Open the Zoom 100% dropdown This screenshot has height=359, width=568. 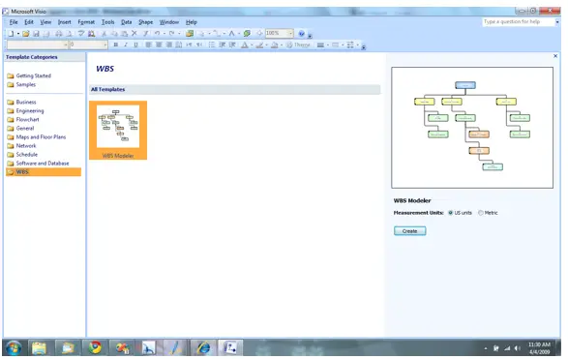[x=290, y=33]
